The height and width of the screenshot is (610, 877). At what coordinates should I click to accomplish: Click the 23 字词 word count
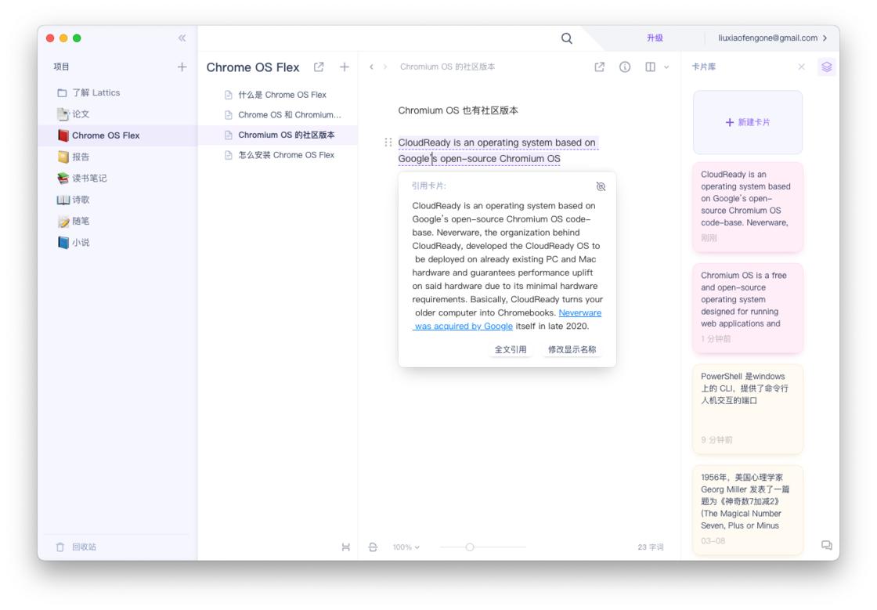(x=651, y=547)
